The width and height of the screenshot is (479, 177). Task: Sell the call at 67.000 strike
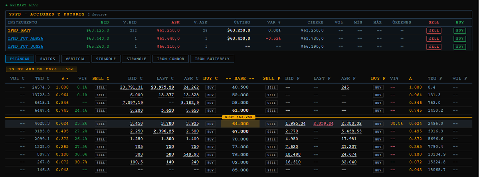pos(101,132)
